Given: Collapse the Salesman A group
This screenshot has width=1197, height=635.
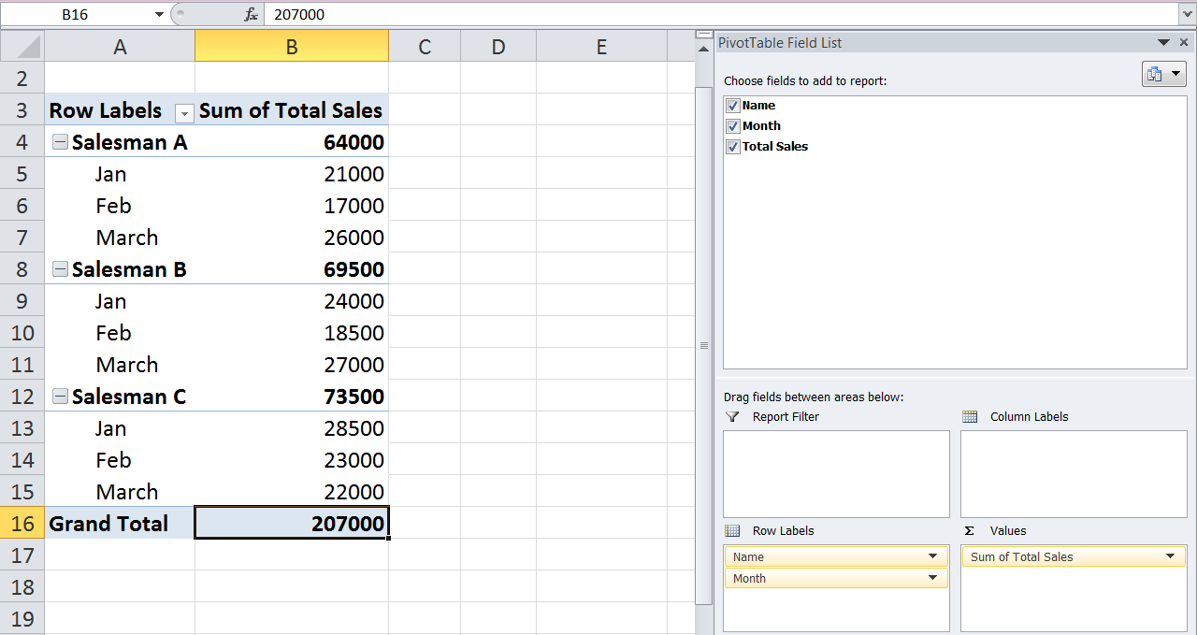Looking at the screenshot, I should click(x=60, y=141).
